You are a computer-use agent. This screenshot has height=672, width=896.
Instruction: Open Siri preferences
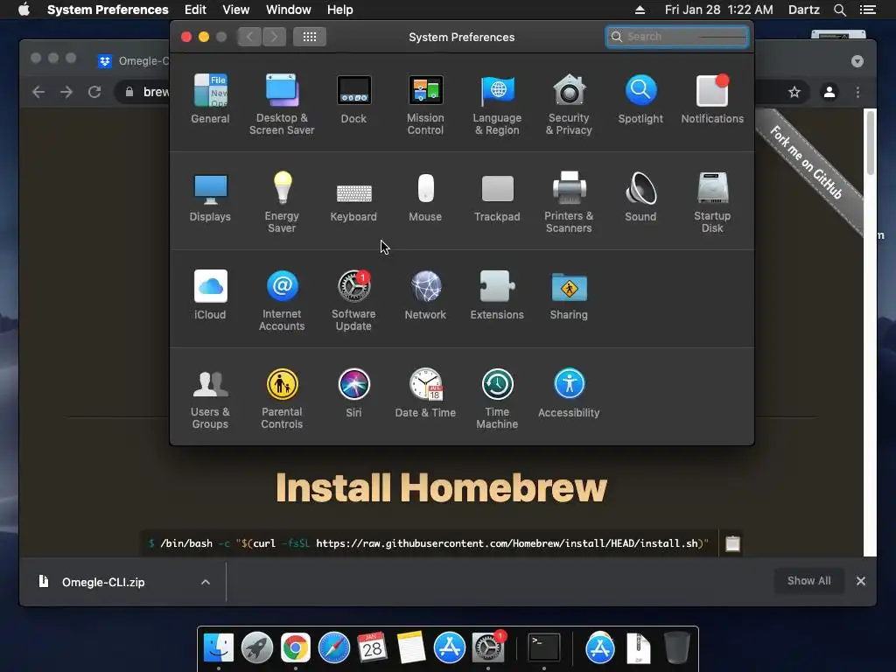(353, 393)
